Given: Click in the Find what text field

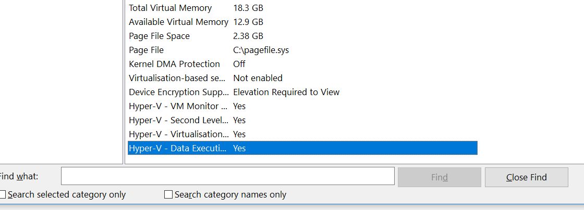Looking at the screenshot, I should pyautogui.click(x=227, y=177).
